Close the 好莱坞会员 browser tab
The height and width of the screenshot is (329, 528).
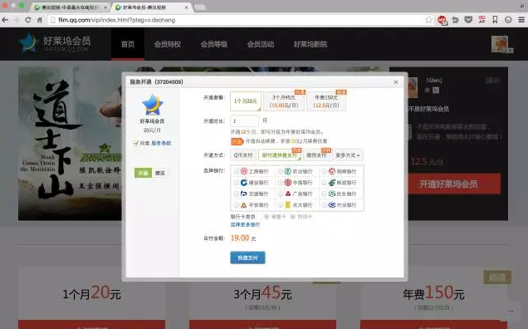[x=186, y=7]
